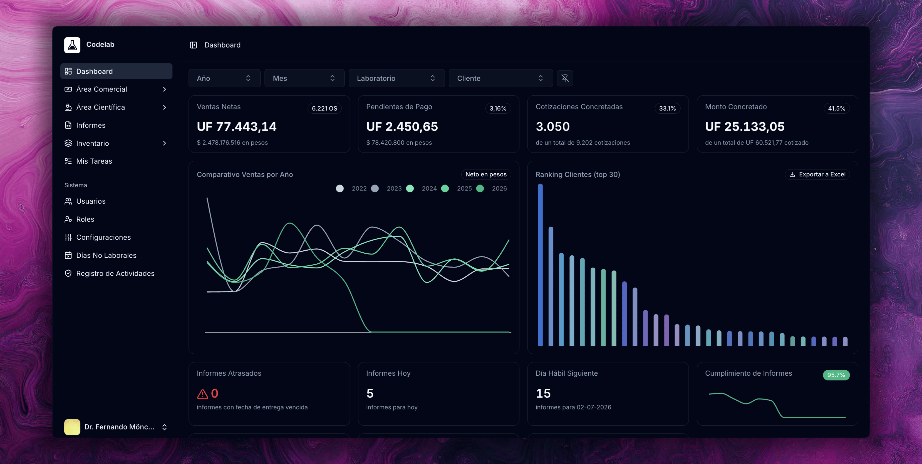Click the 3,16% badge in Pendientes de Pago
The height and width of the screenshot is (464, 922).
coord(498,108)
